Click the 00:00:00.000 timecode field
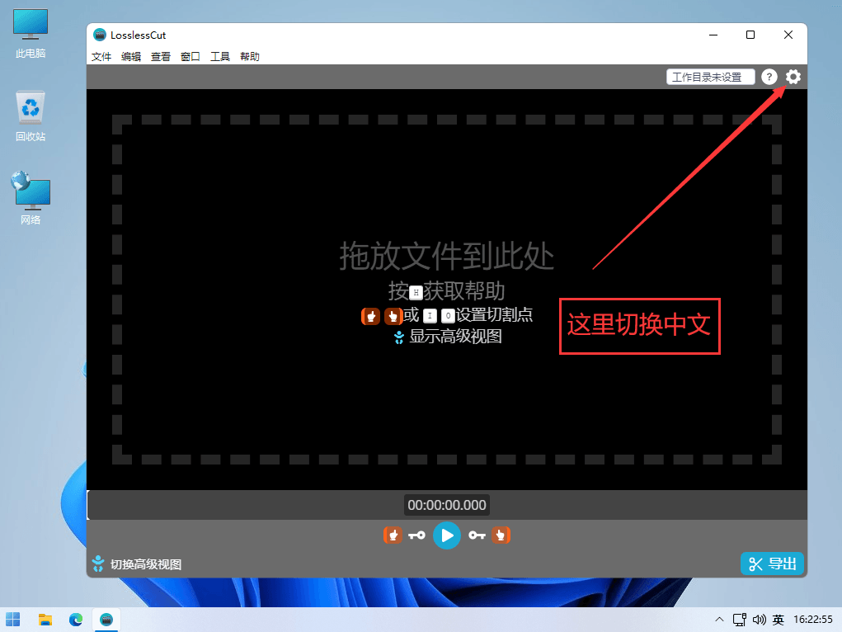This screenshot has width=842, height=632. [447, 505]
